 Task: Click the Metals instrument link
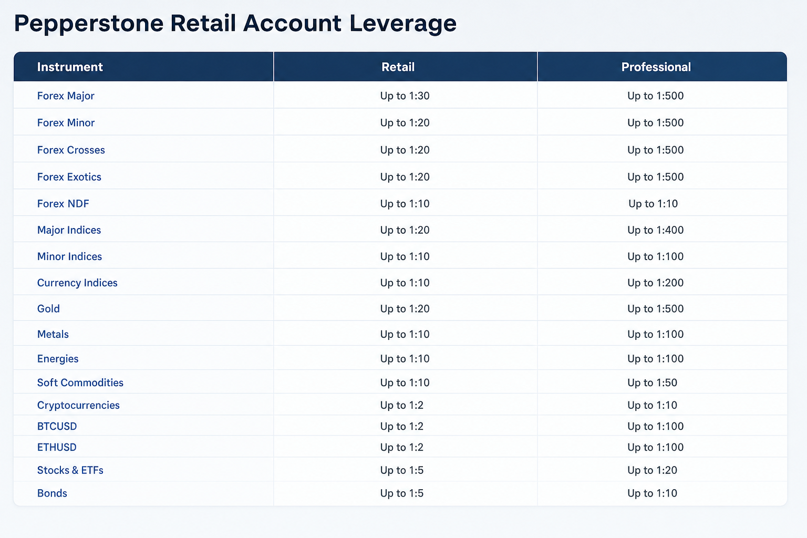53,334
